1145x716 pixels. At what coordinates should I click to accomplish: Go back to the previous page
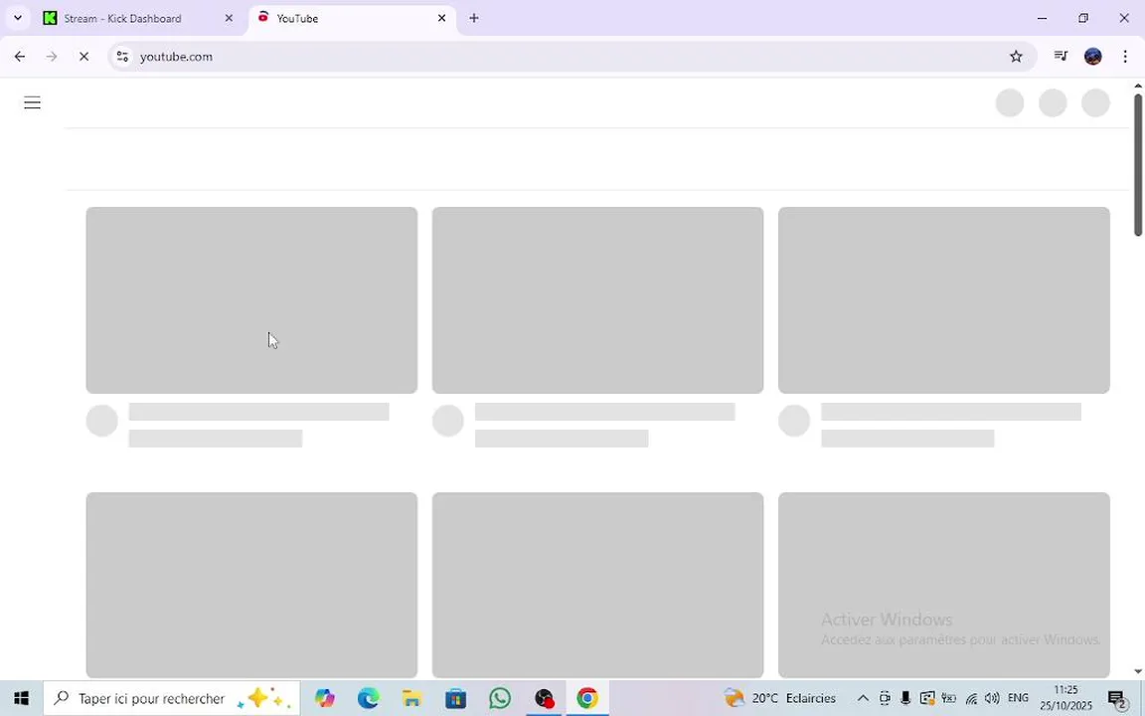click(x=20, y=57)
